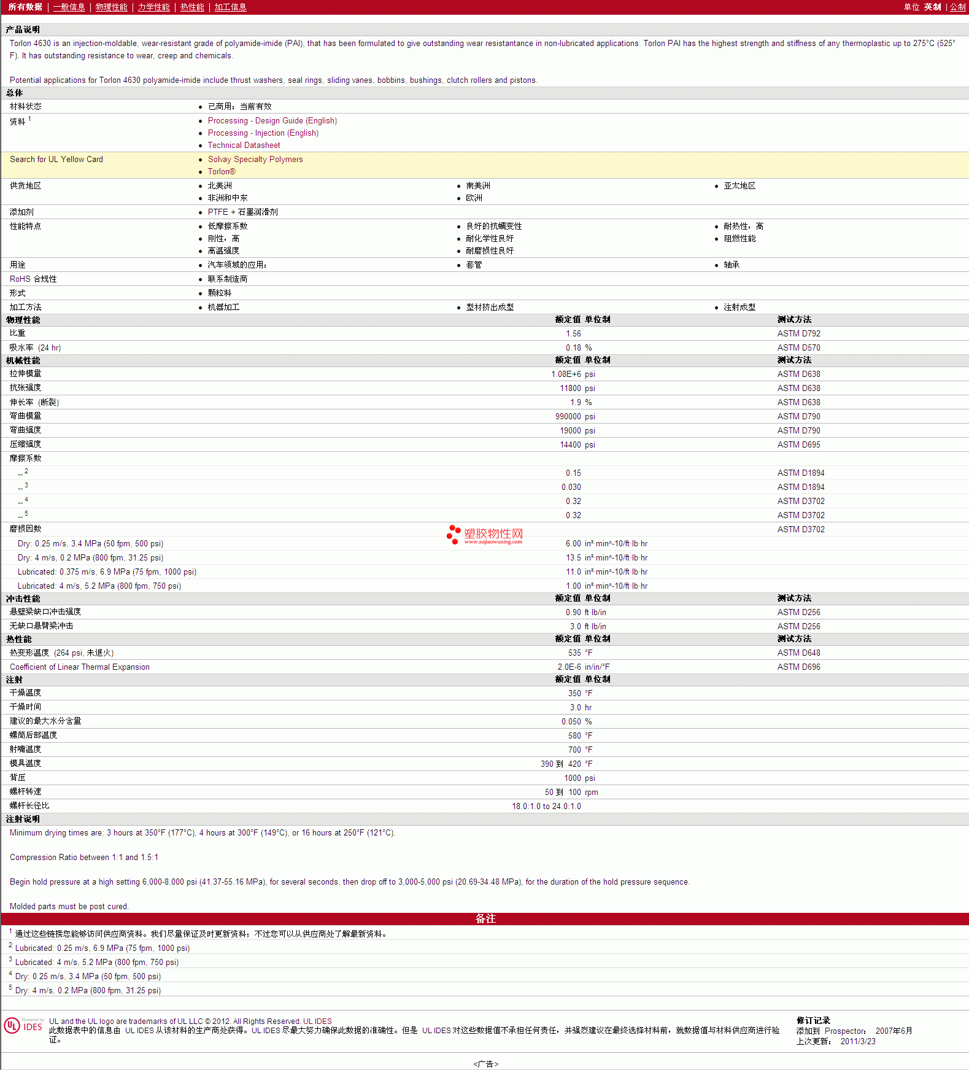Click the 0.90 notched Izod impact value

click(574, 613)
